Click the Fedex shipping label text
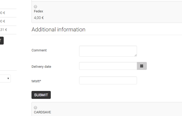Image resolution: width=182 pixels, height=116 pixels. pos(38,11)
